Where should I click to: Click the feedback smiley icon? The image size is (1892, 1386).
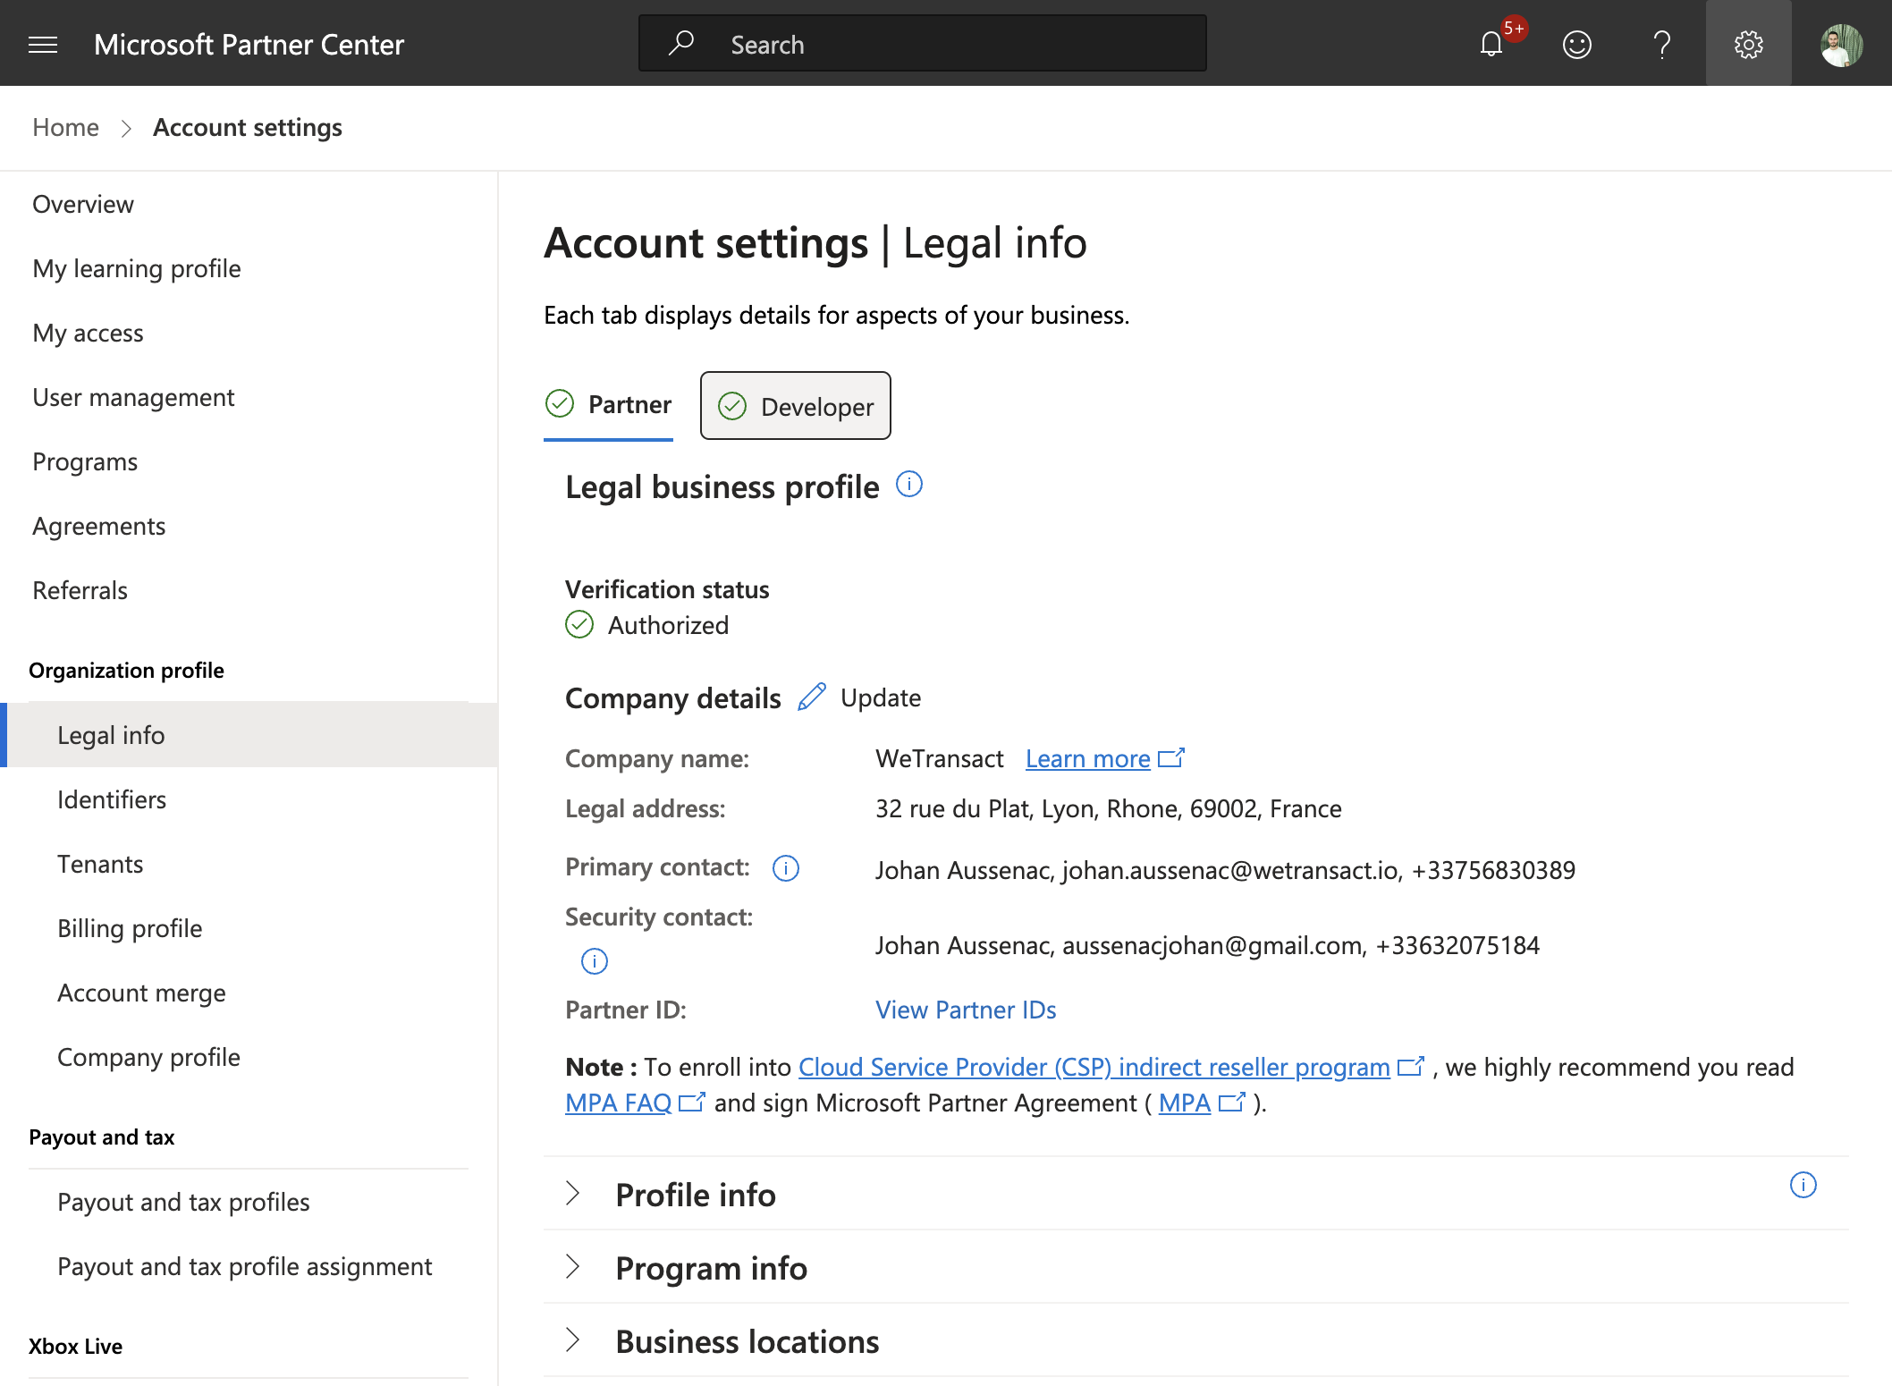click(1576, 44)
